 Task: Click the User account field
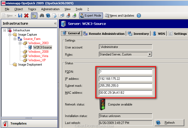click(125, 47)
